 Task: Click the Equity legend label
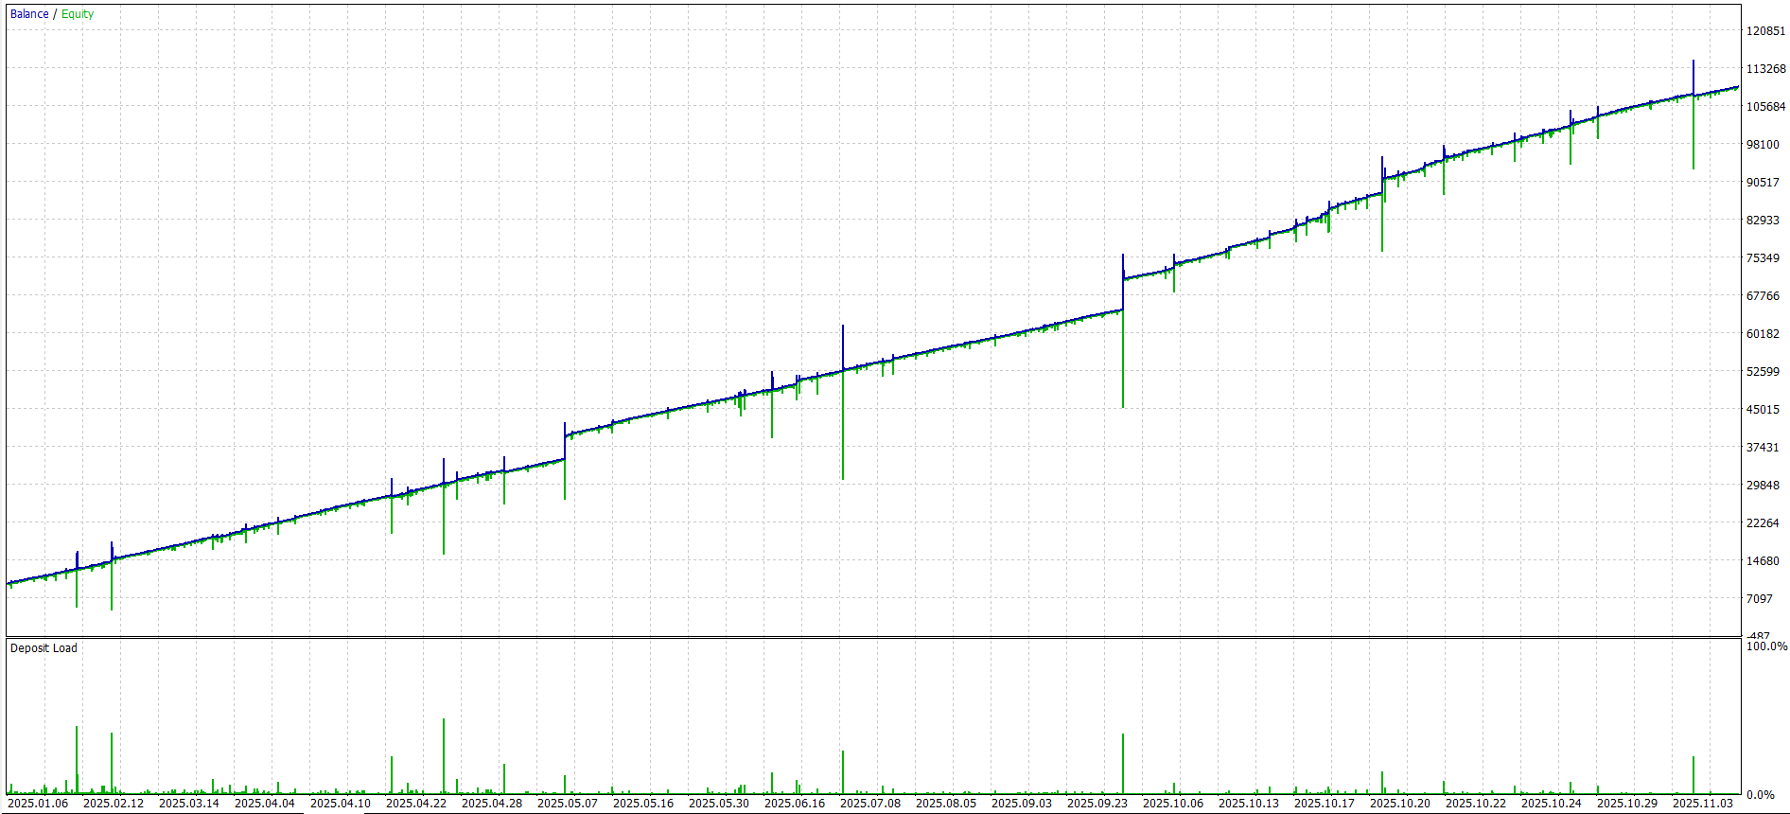pos(78,14)
